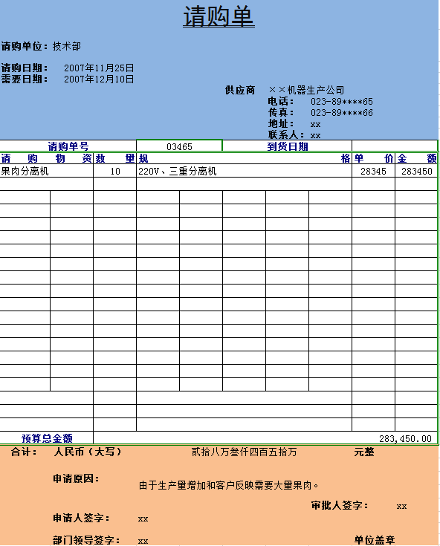440x546 pixels.
Task: Select the 请购物资 column header
Action: click(x=46, y=158)
